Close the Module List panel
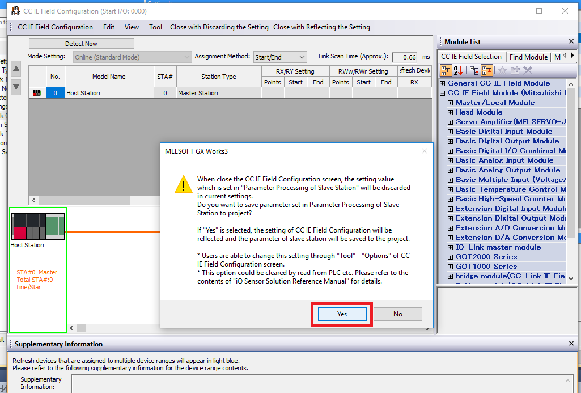Image resolution: width=581 pixels, height=393 pixels. tap(571, 41)
